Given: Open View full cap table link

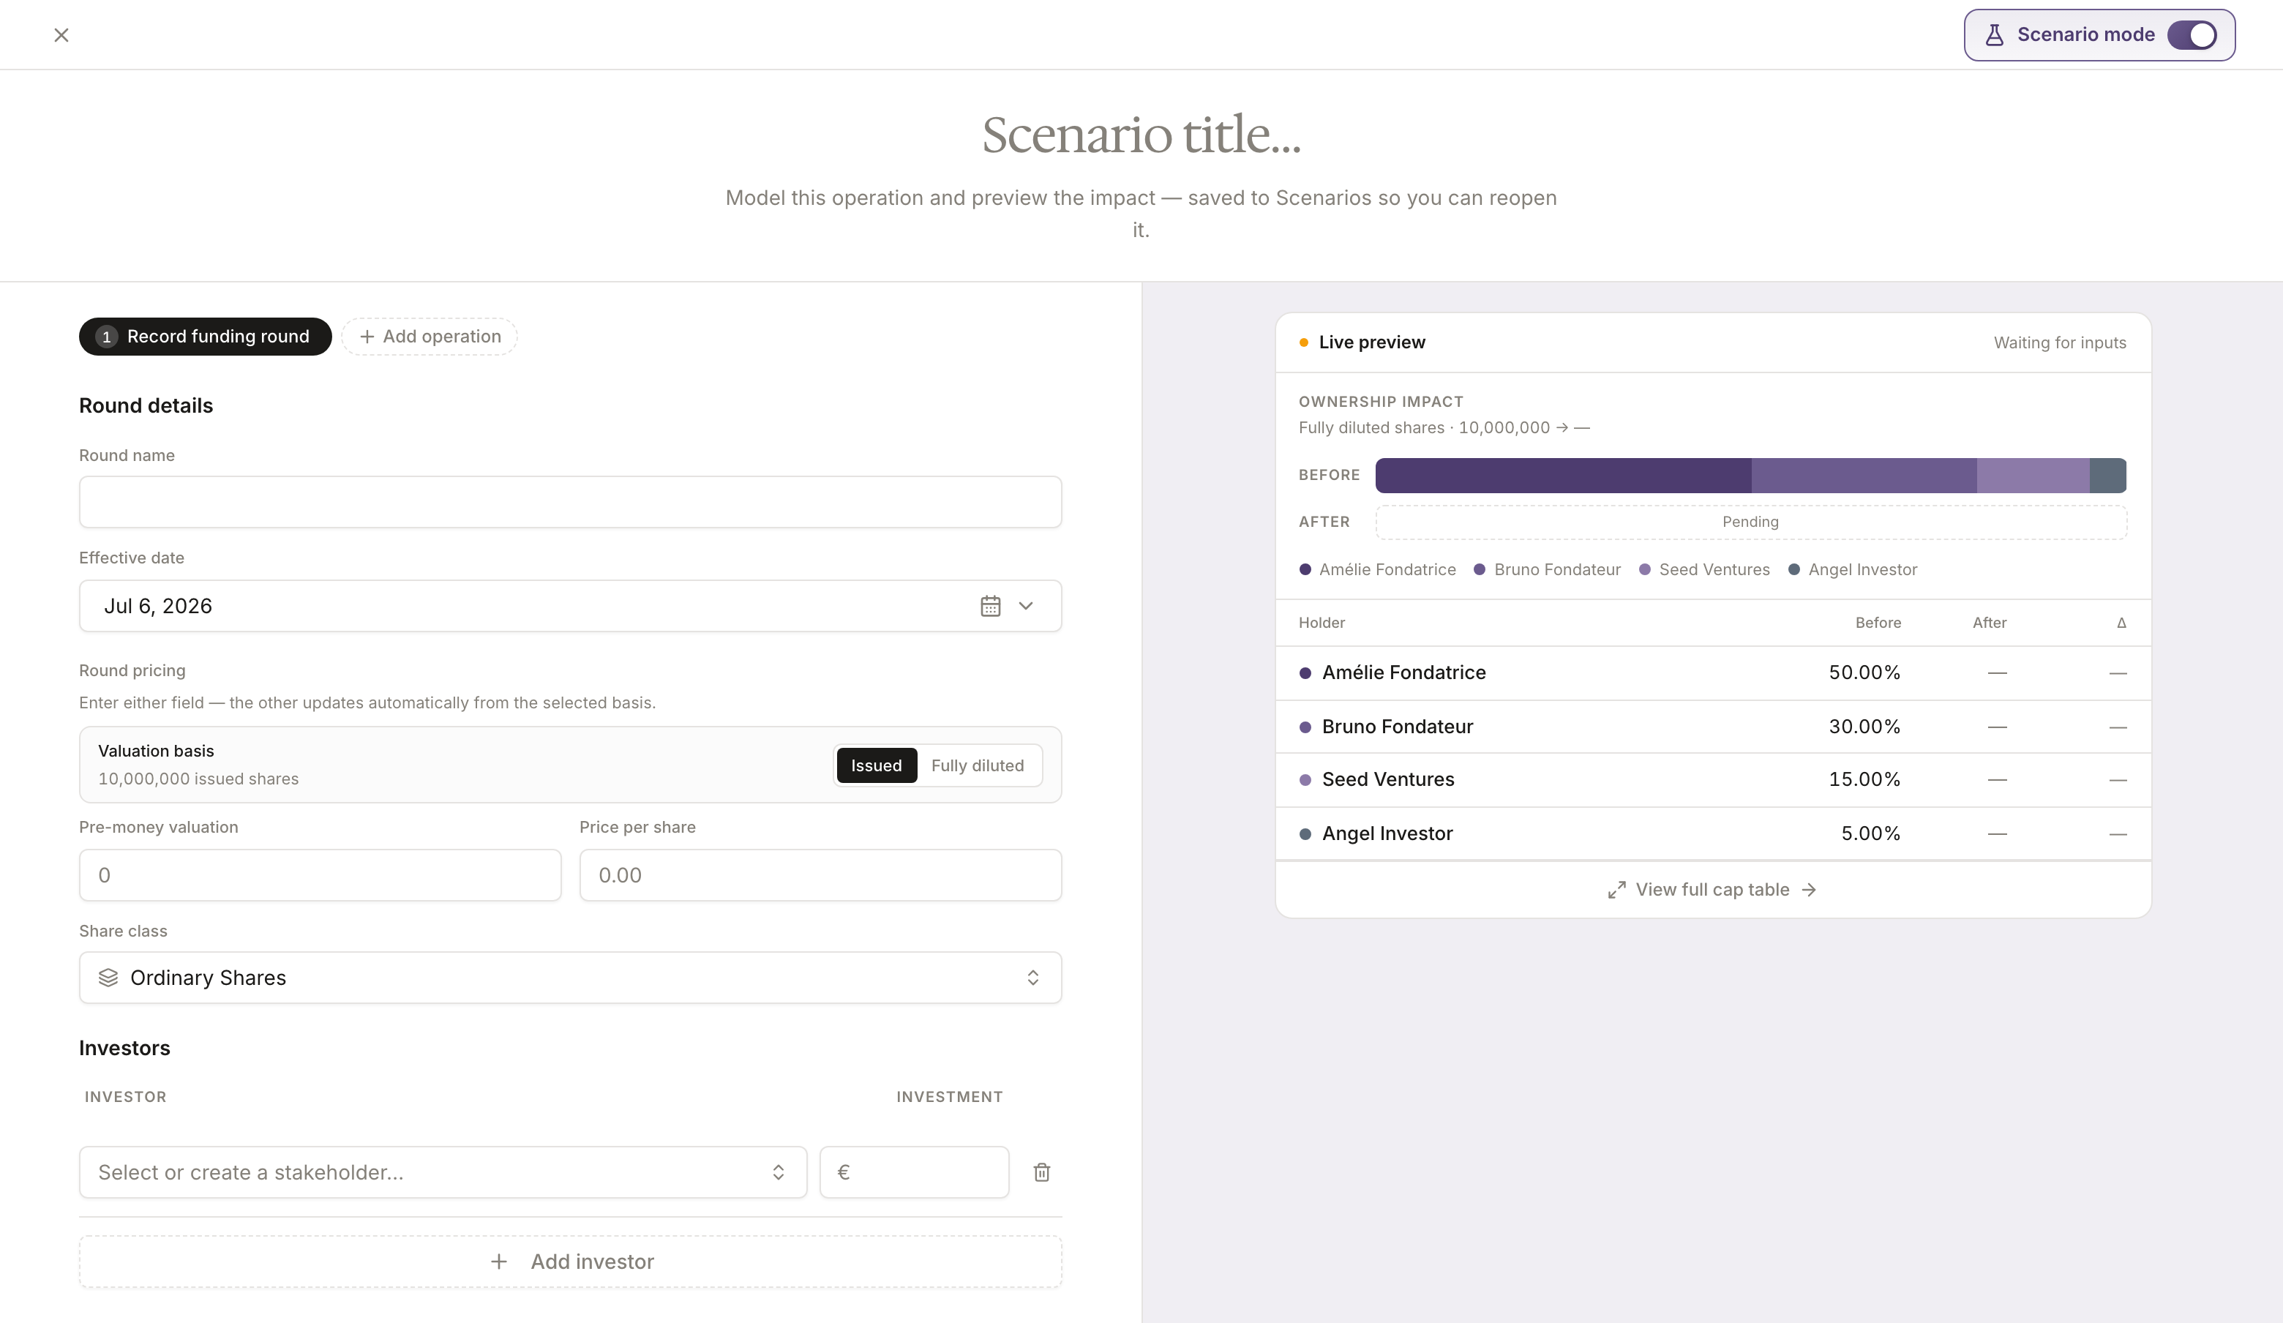Looking at the screenshot, I should point(1712,890).
